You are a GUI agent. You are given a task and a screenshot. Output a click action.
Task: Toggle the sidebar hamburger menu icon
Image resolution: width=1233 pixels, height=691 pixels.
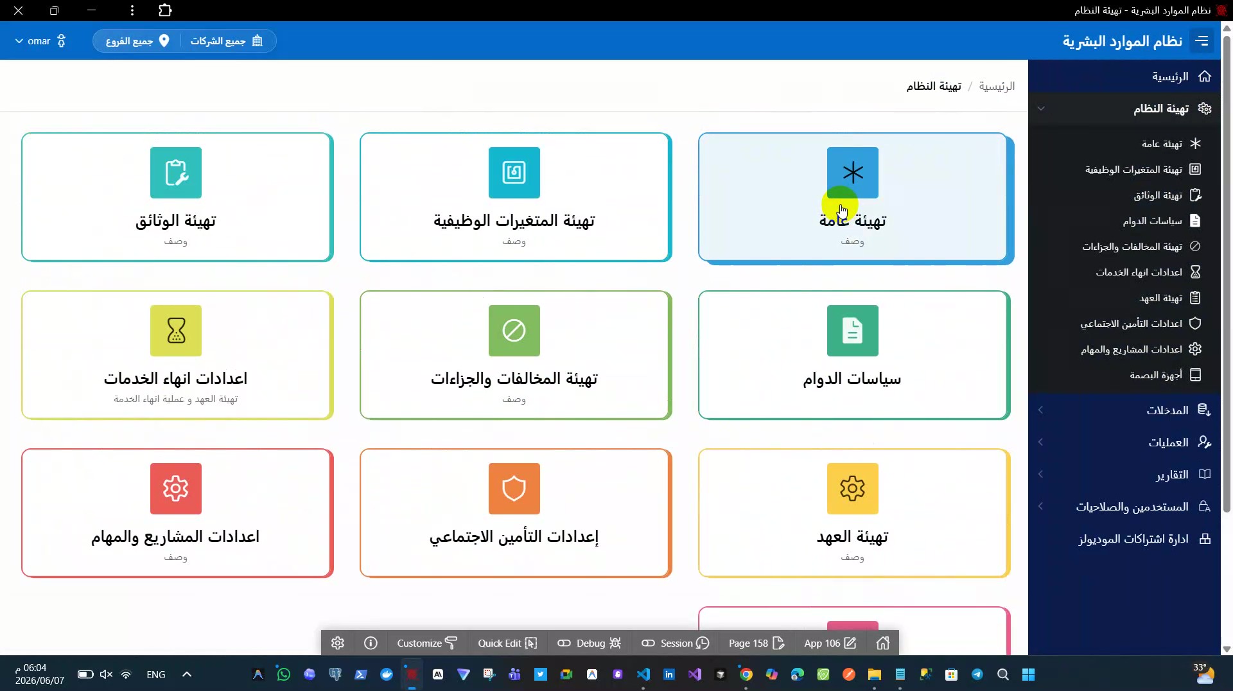[x=1202, y=41]
